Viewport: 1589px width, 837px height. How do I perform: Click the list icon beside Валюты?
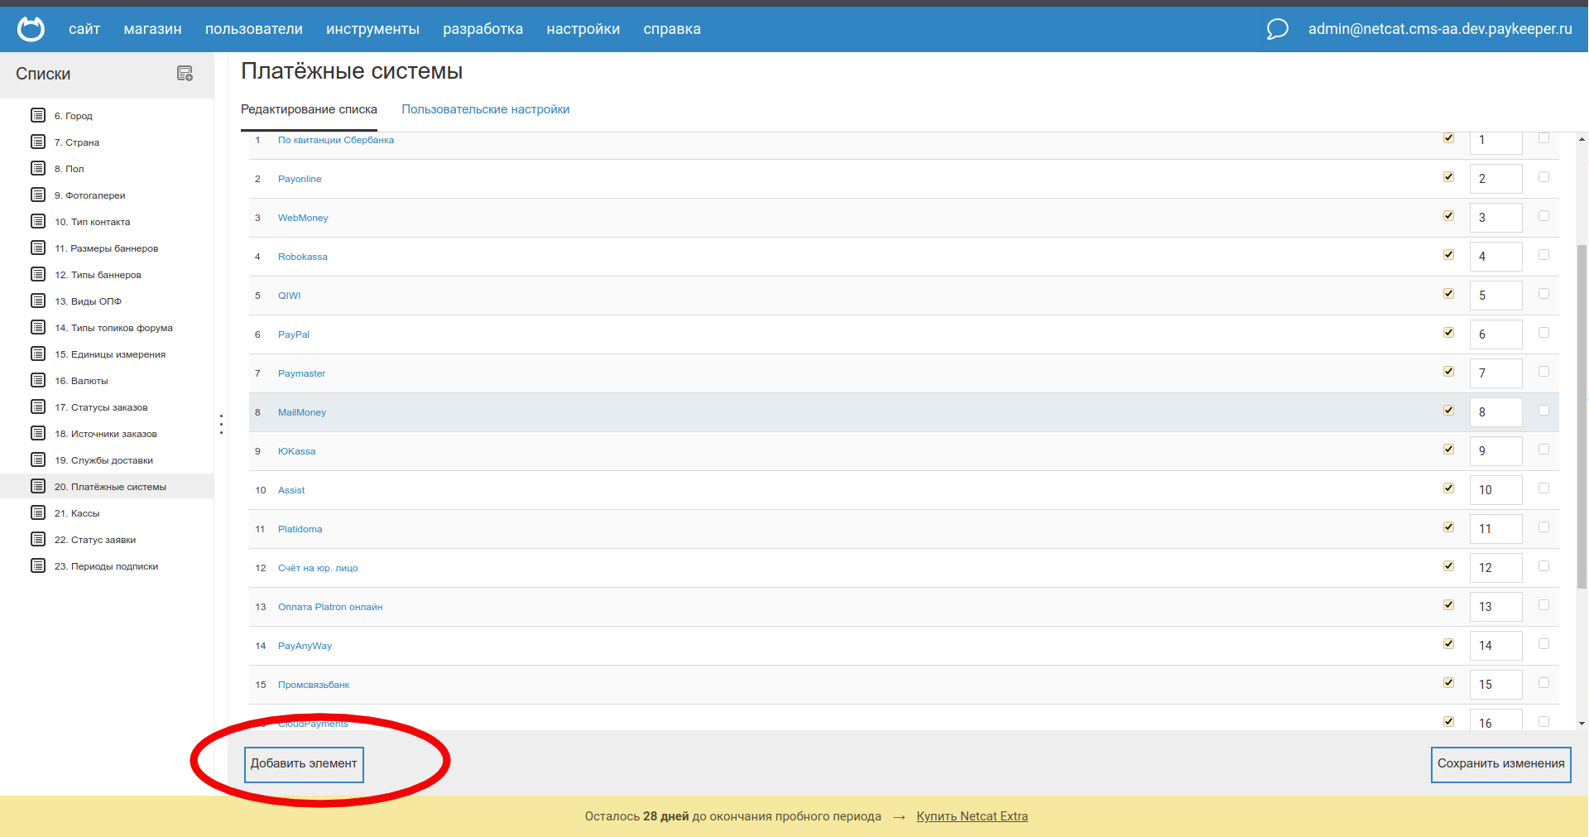(x=38, y=381)
